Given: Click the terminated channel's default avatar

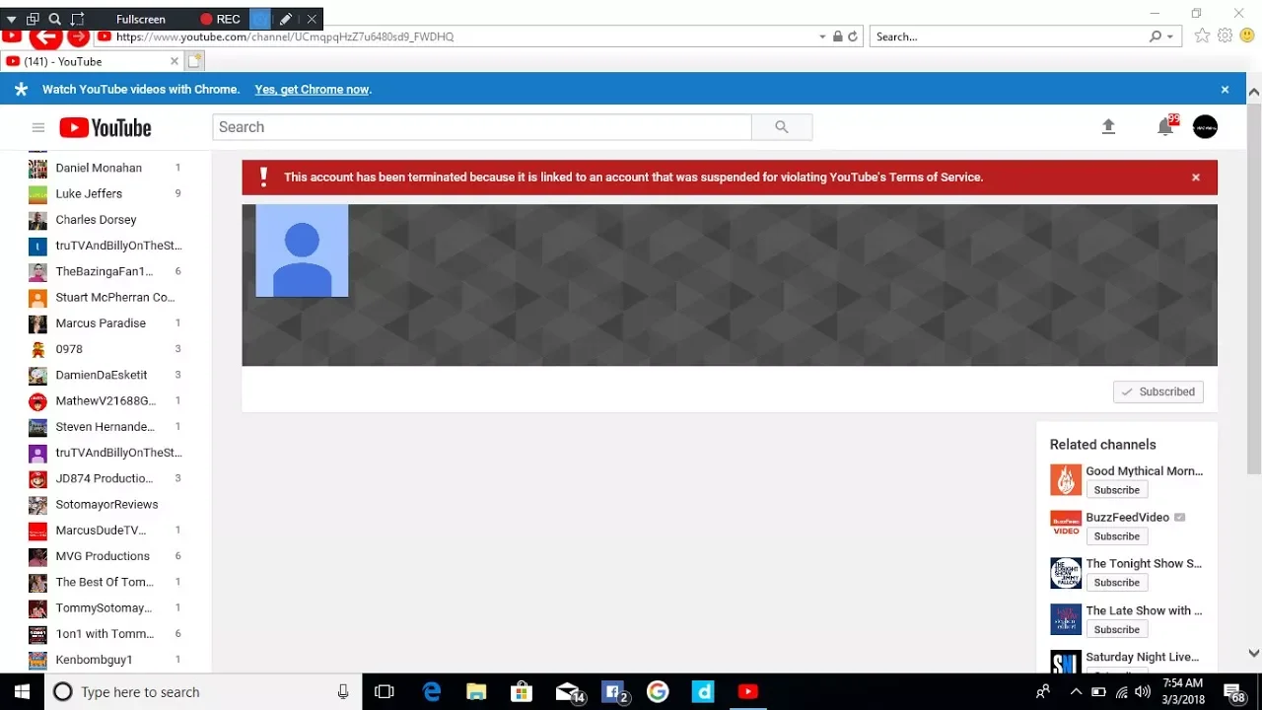Looking at the screenshot, I should [x=302, y=250].
